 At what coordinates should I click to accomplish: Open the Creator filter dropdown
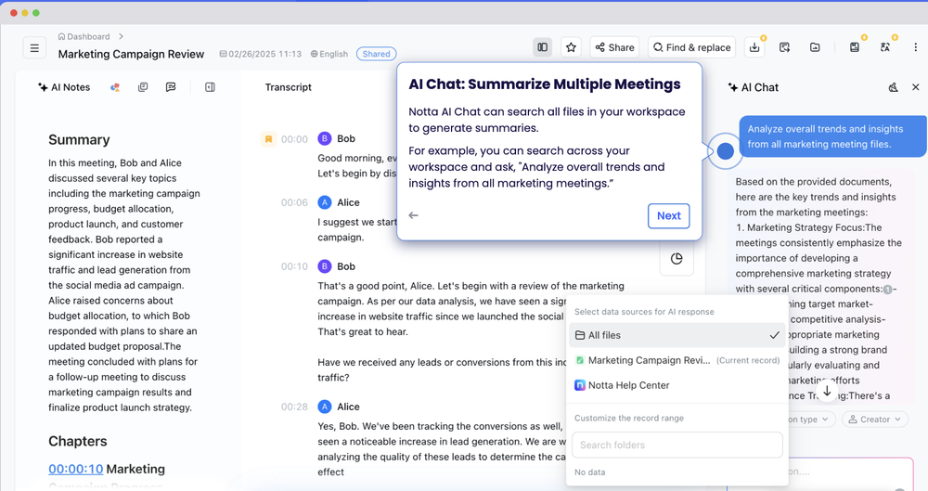[x=874, y=420]
